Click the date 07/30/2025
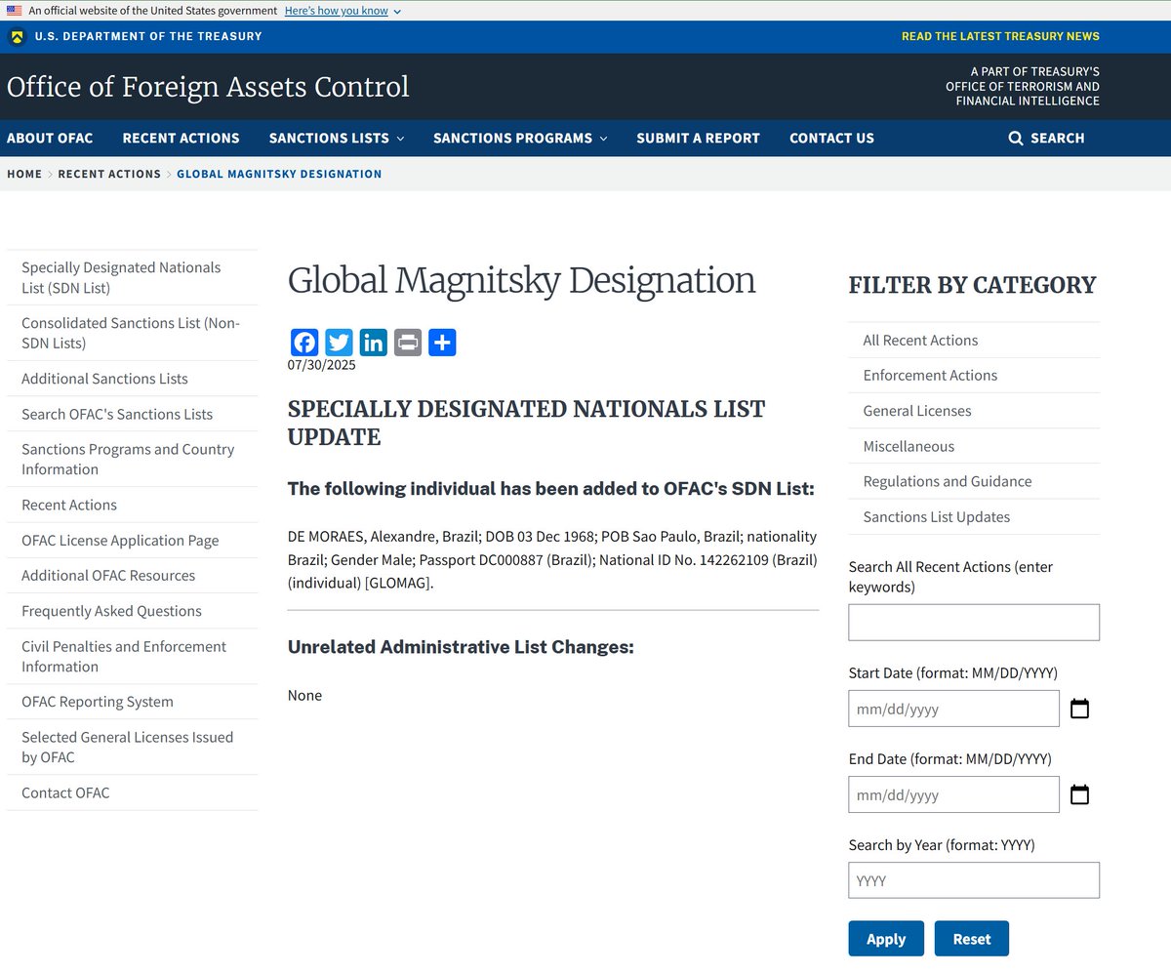Image resolution: width=1171 pixels, height=974 pixels. click(322, 365)
